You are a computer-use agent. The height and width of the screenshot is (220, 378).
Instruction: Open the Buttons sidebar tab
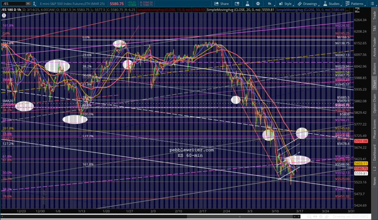click(x=374, y=68)
